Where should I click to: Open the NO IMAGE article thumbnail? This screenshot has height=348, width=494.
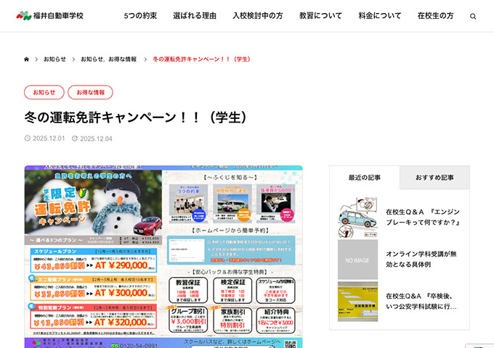tap(357, 260)
